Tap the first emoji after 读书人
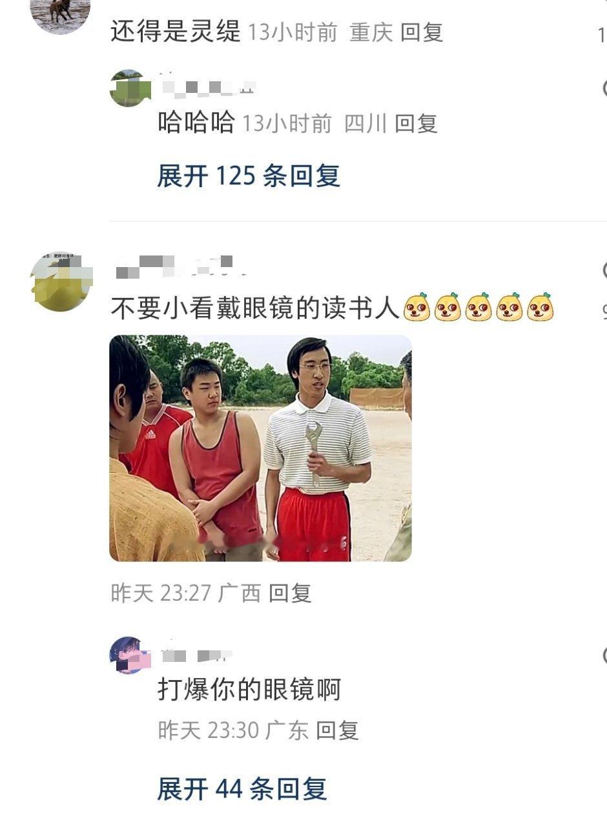 (417, 308)
